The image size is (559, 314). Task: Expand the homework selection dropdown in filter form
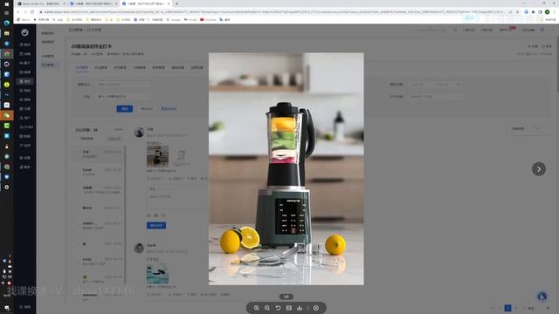(123, 97)
